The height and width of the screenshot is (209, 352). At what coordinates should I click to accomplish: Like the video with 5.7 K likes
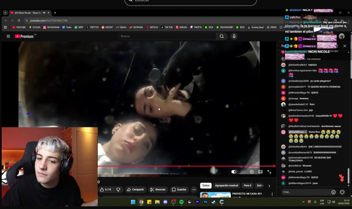106,190
